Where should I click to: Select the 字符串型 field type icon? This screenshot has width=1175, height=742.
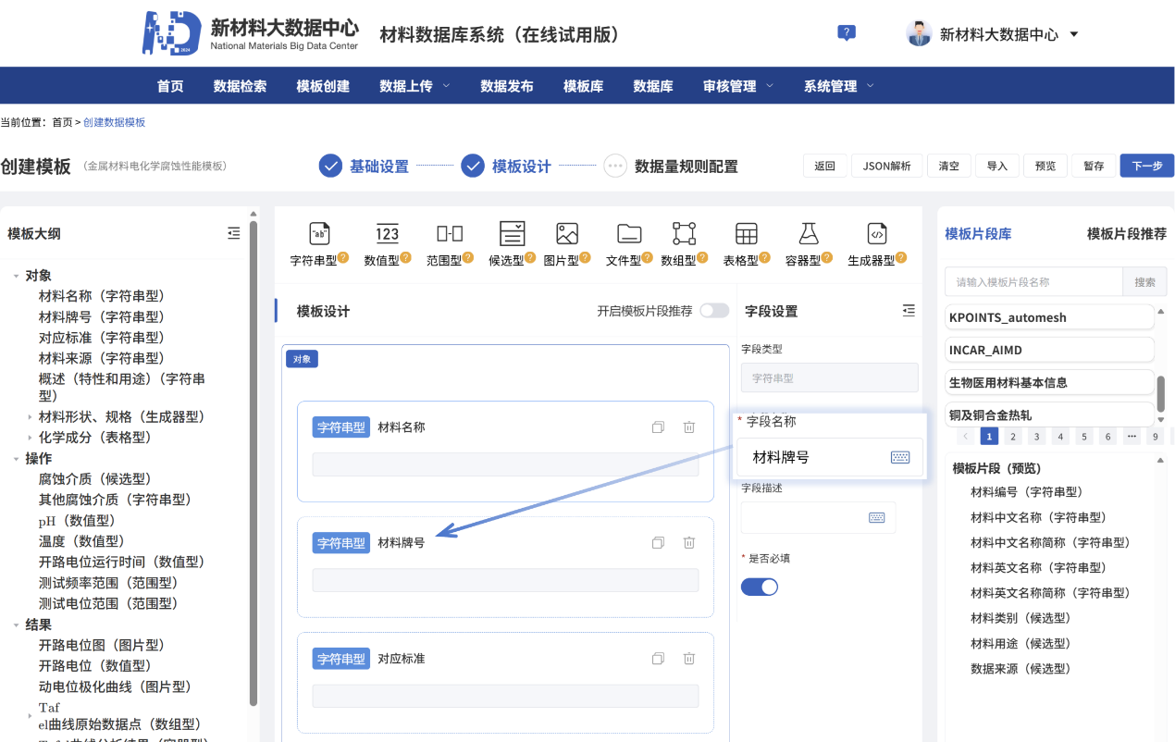[318, 234]
